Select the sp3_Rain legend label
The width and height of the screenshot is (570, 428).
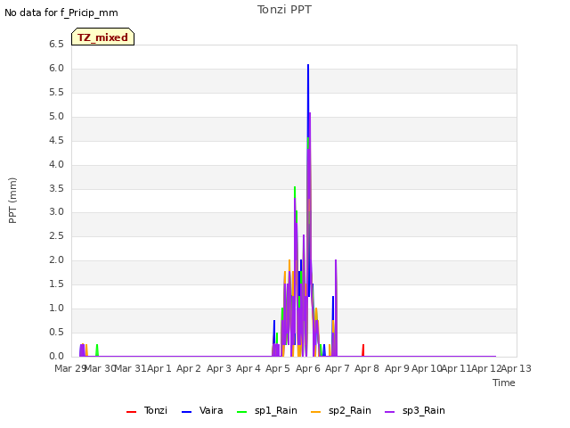tap(424, 410)
